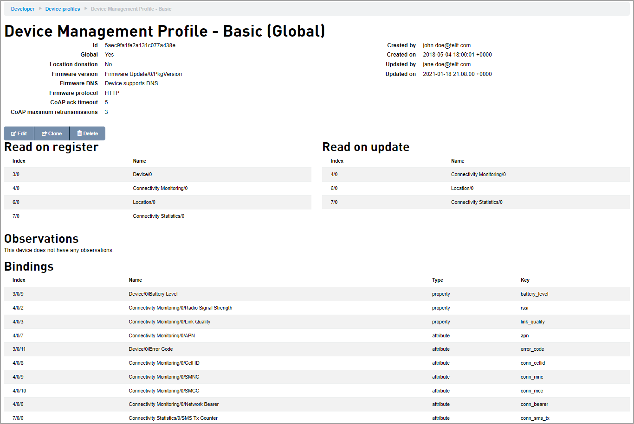This screenshot has width=634, height=424.
Task: Click the arrow icon after Device profiles breadcrumb
Action: point(85,8)
